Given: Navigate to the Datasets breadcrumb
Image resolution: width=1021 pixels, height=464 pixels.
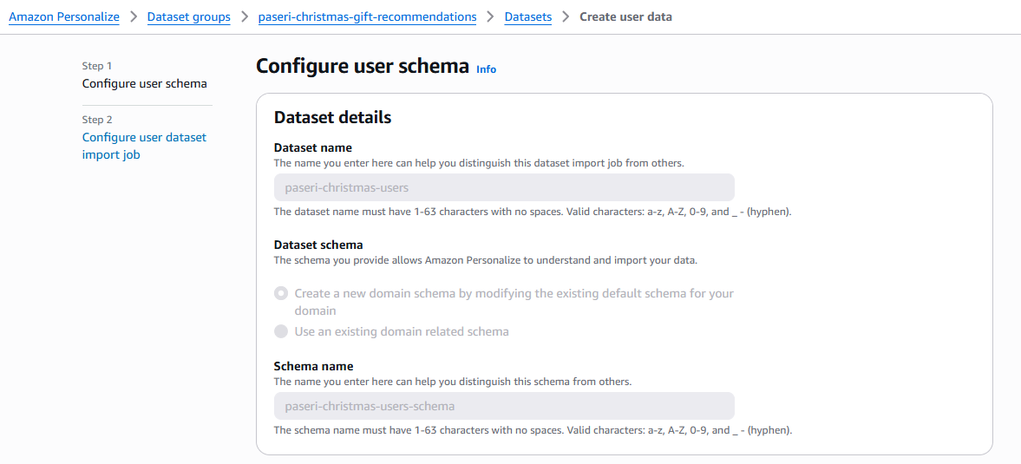Looking at the screenshot, I should click(527, 16).
